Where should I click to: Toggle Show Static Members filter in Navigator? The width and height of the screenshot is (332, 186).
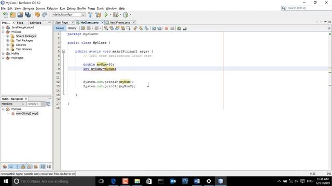17,166
